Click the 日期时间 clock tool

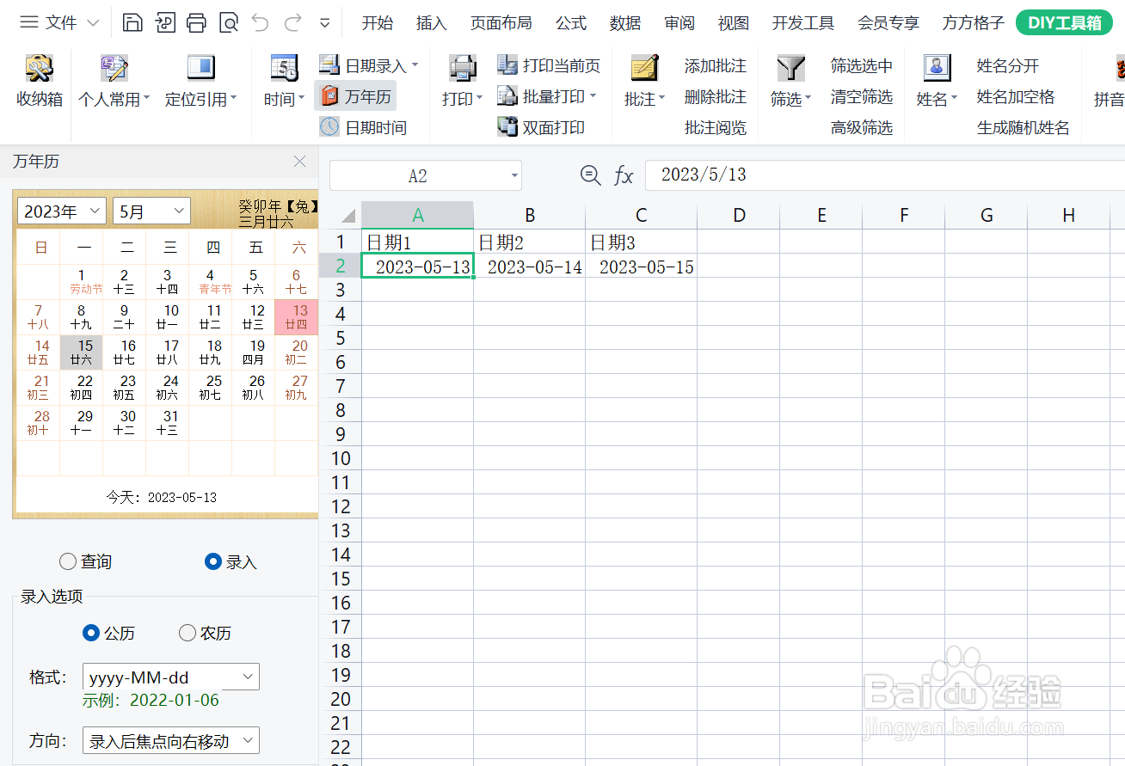363,127
